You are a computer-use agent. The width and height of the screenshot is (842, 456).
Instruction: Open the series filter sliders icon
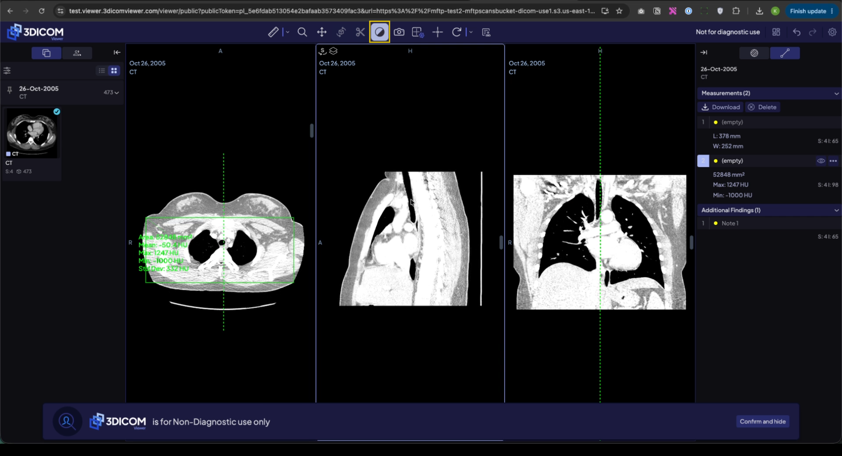(7, 71)
